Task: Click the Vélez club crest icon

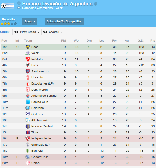Action: [x=28, y=53]
